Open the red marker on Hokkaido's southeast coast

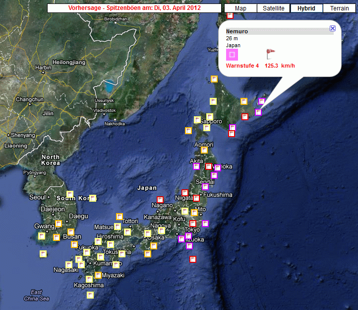(245, 117)
